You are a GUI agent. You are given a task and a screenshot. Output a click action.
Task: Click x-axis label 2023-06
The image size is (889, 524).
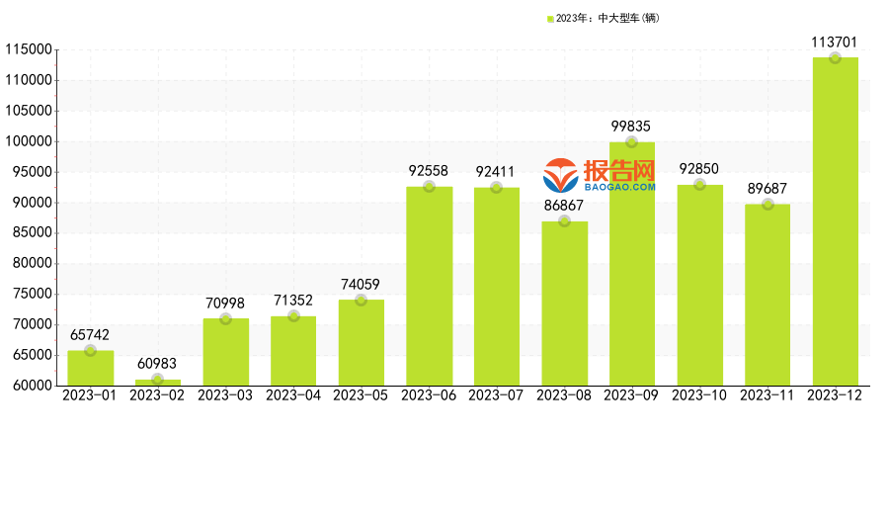(429, 395)
